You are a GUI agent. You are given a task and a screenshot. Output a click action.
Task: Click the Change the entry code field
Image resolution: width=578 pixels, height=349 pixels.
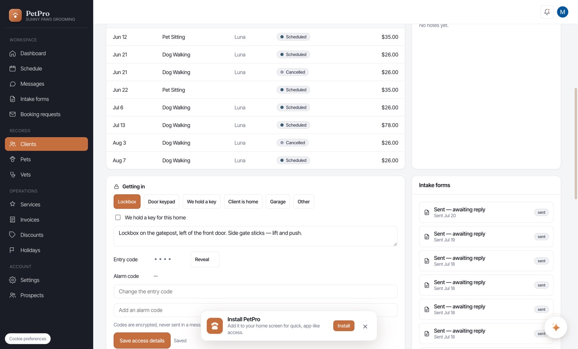point(255,292)
